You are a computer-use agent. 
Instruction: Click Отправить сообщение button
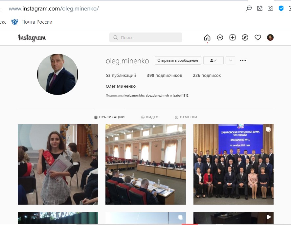pos(178,60)
